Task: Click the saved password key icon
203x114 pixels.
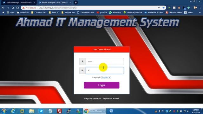Action: click(159, 8)
